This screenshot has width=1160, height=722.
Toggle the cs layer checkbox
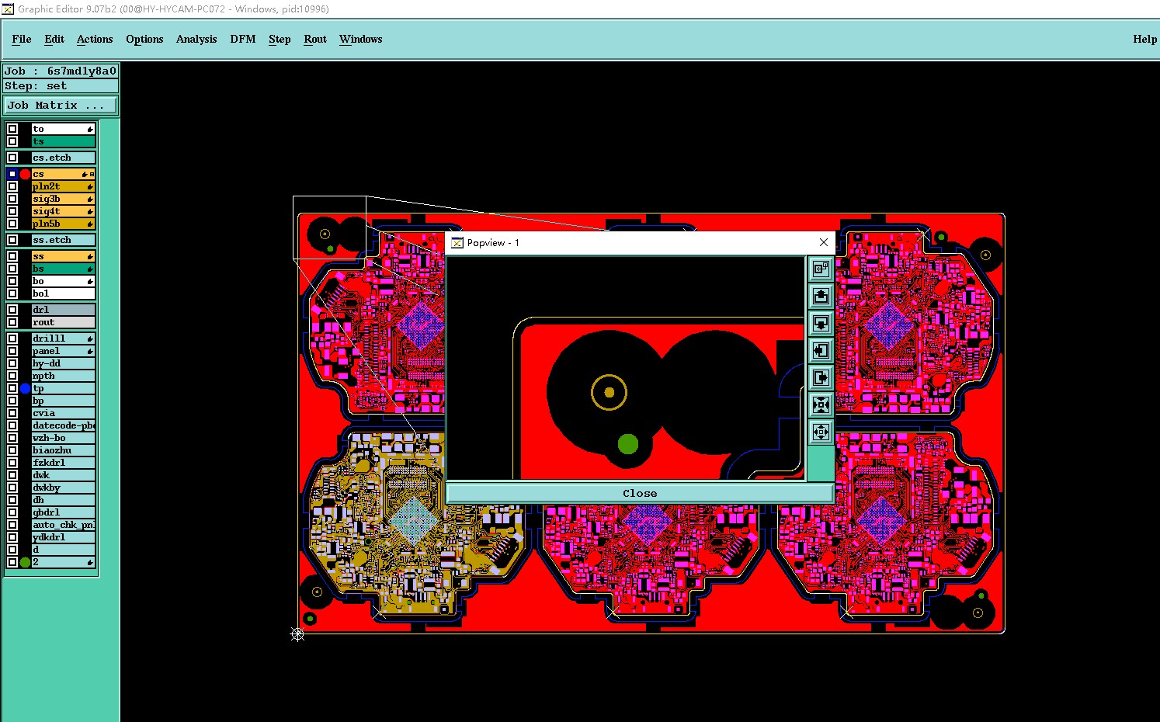(x=12, y=174)
